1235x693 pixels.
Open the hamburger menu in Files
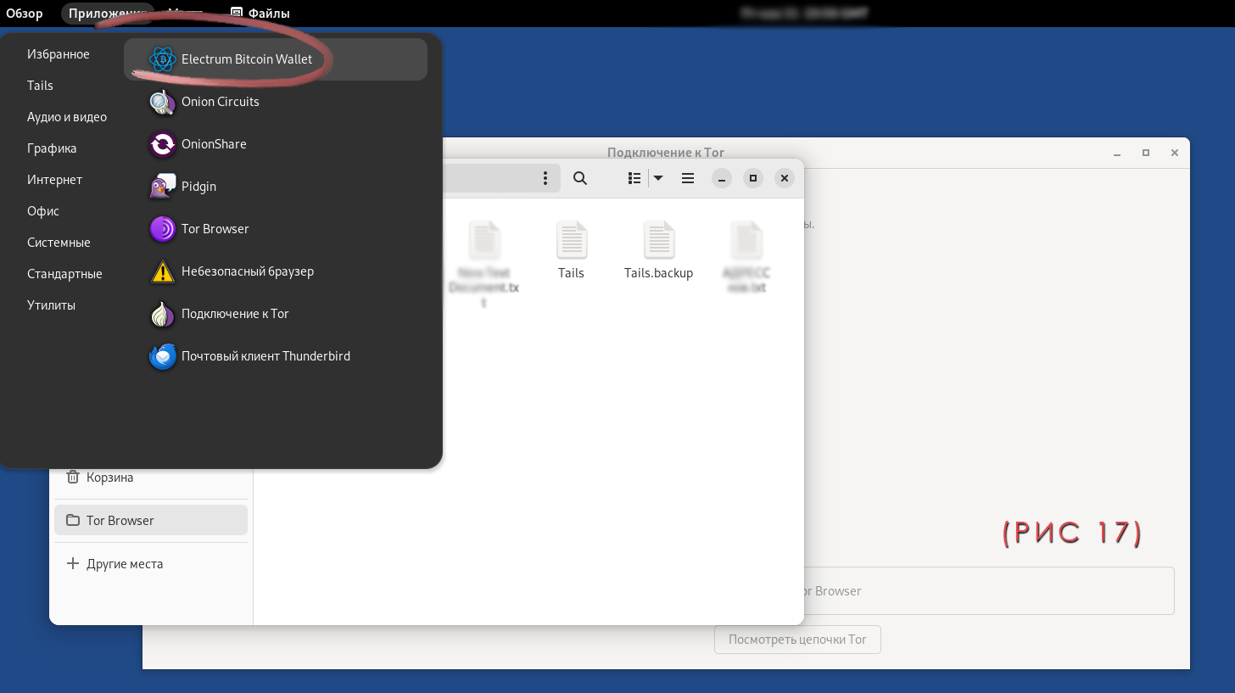(688, 178)
